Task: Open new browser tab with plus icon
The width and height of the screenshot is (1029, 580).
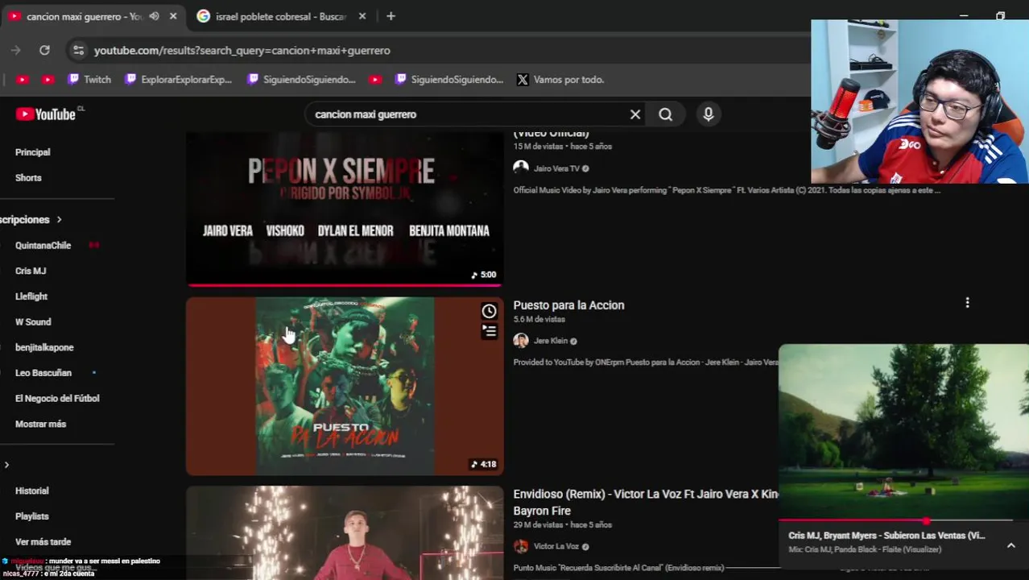Action: pyautogui.click(x=391, y=16)
